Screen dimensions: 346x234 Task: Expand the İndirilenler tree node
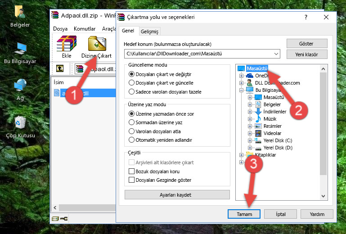[250, 112]
